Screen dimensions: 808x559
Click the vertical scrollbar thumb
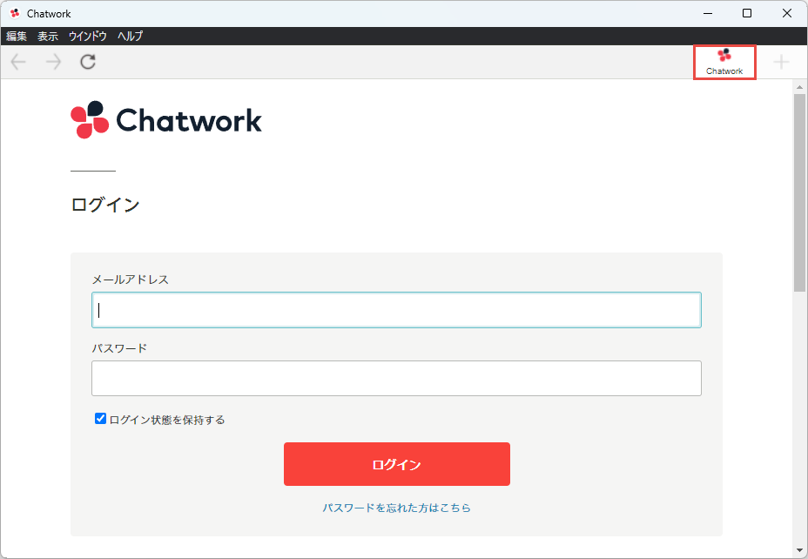800,192
